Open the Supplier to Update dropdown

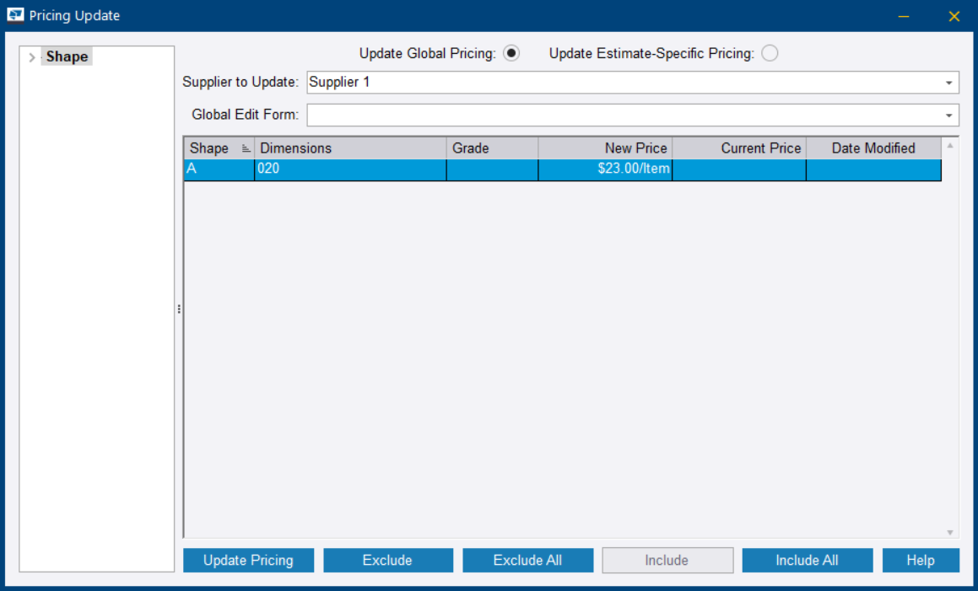(x=949, y=83)
